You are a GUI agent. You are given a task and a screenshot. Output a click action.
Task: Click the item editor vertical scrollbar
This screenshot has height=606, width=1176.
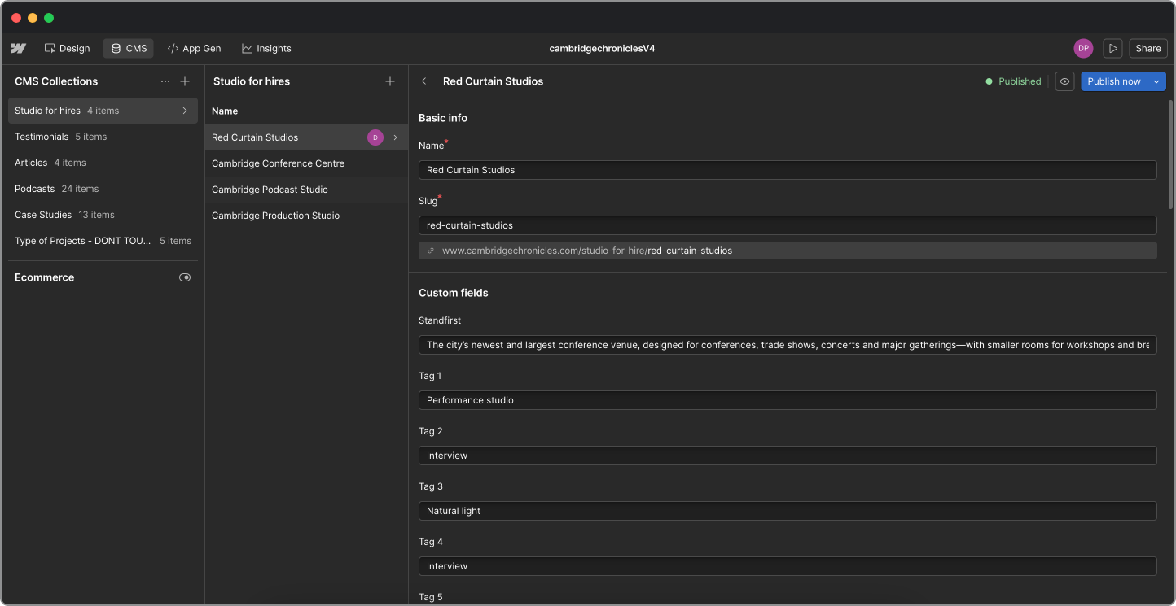point(1171,155)
